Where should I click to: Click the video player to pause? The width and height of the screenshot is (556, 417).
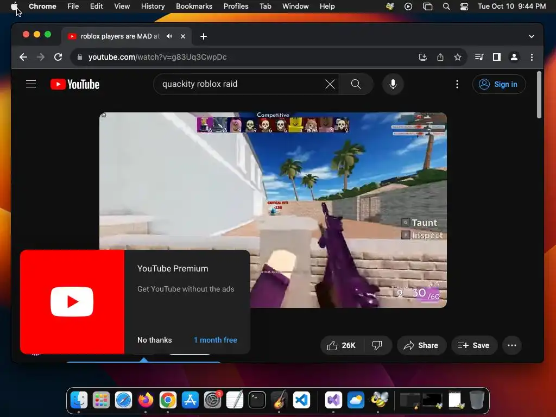(273, 210)
